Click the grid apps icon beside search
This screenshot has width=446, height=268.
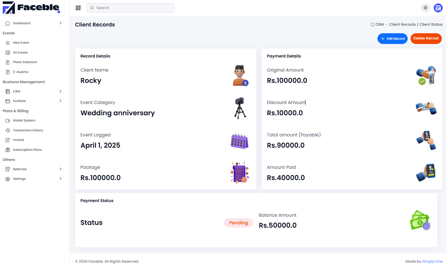pos(78,8)
